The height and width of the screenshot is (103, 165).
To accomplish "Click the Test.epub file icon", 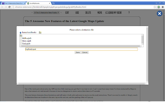I will (x=21, y=44).
